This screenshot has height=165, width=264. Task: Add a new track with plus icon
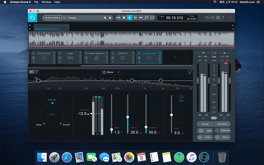point(30,25)
